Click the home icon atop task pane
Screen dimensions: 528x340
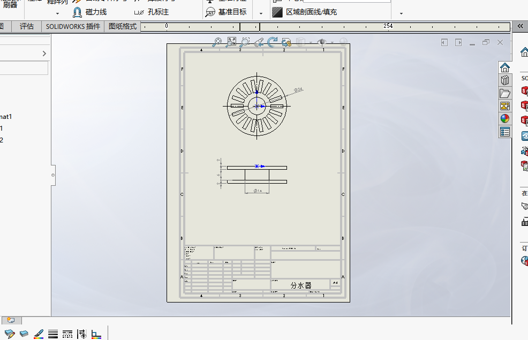(524, 52)
